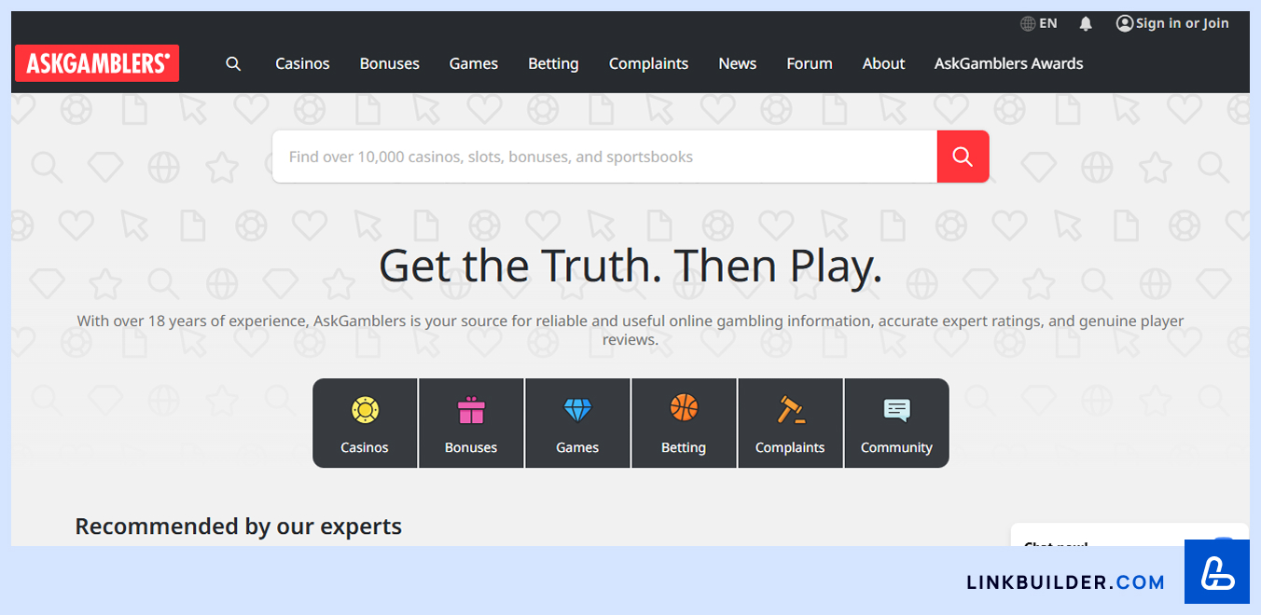Select the Community chat icon tile
Viewport: 1261px width, 615px height.
[x=896, y=423]
